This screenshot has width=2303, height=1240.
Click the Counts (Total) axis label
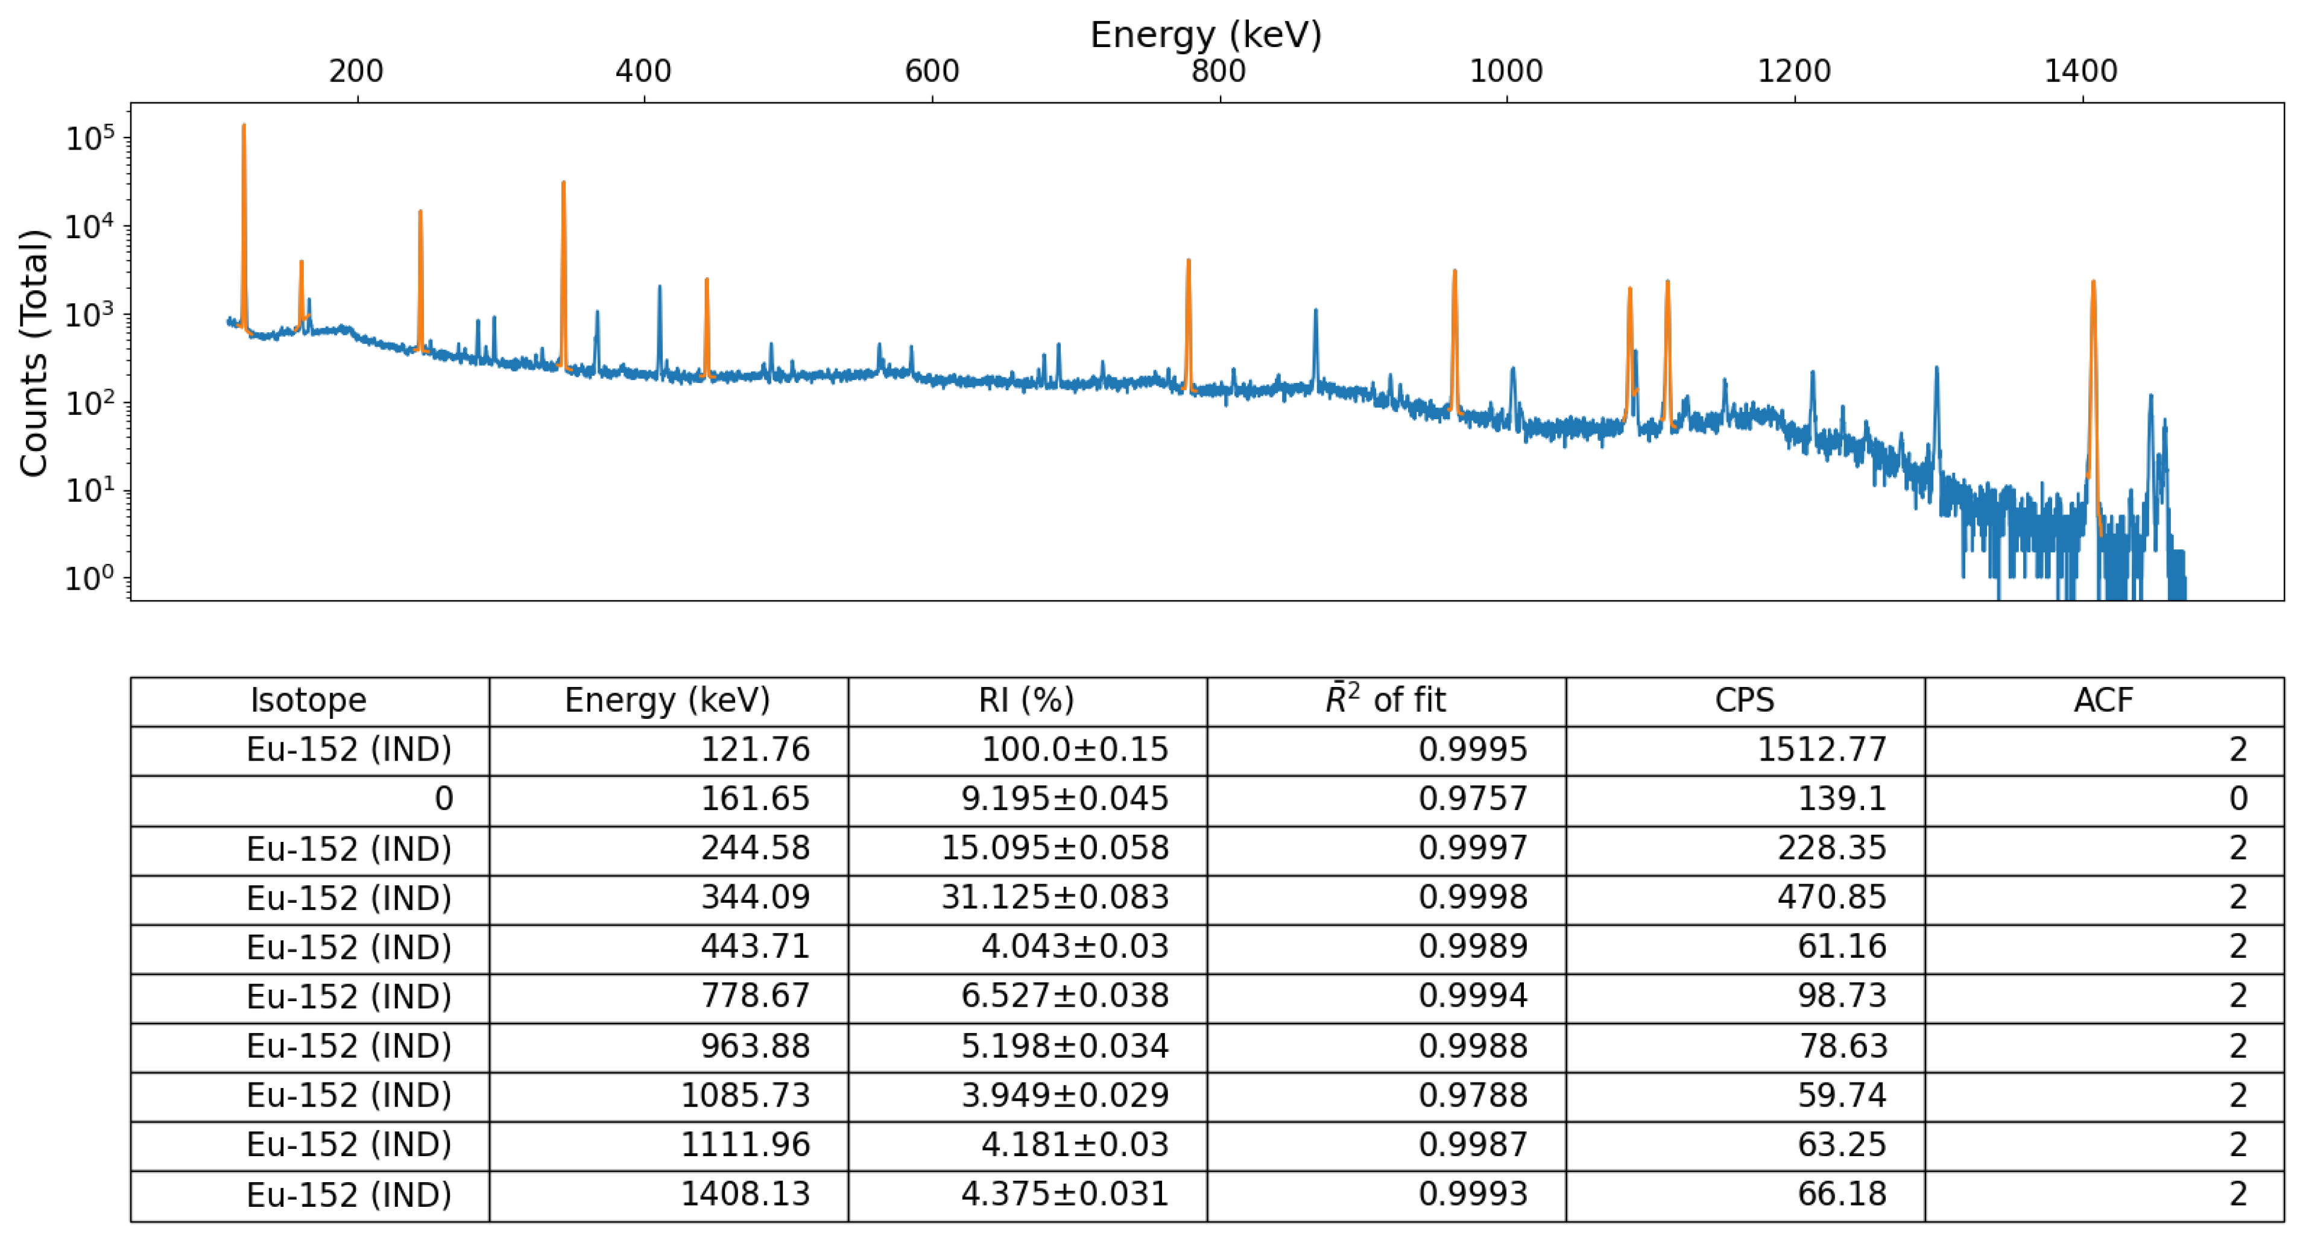tap(34, 353)
